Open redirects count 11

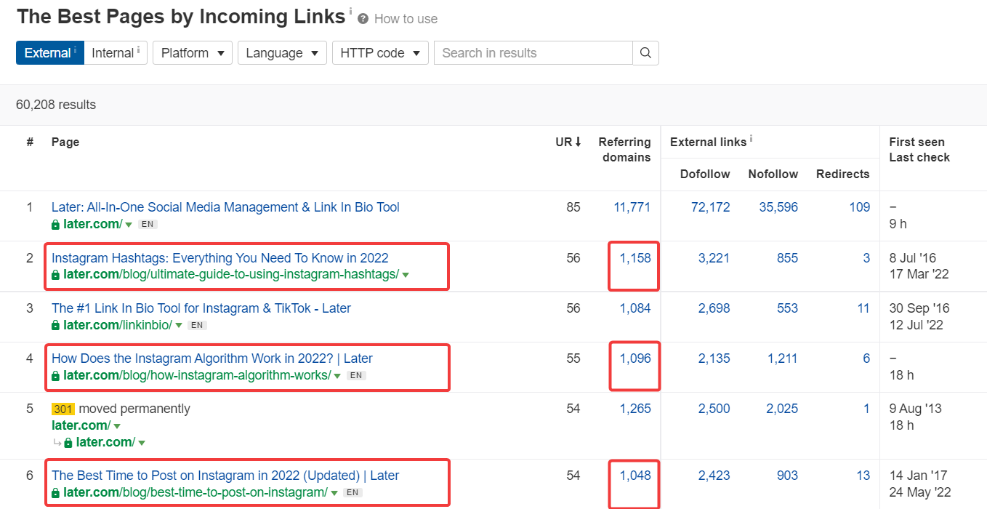click(x=863, y=308)
